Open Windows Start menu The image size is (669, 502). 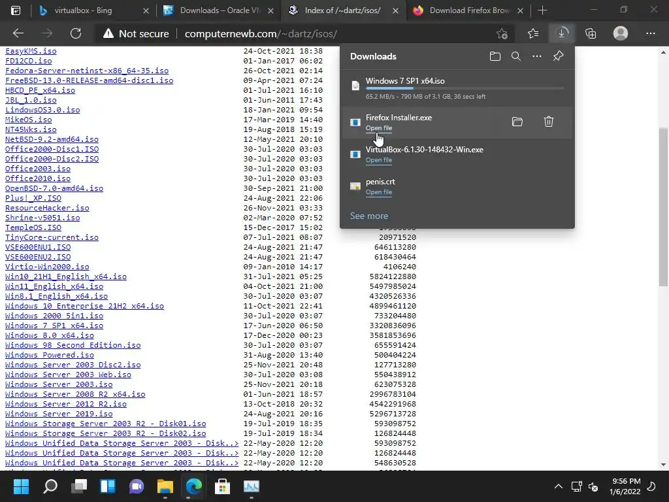click(x=21, y=486)
